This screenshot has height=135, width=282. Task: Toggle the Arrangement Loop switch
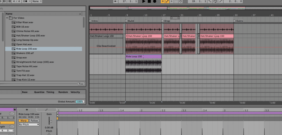coord(215,1)
